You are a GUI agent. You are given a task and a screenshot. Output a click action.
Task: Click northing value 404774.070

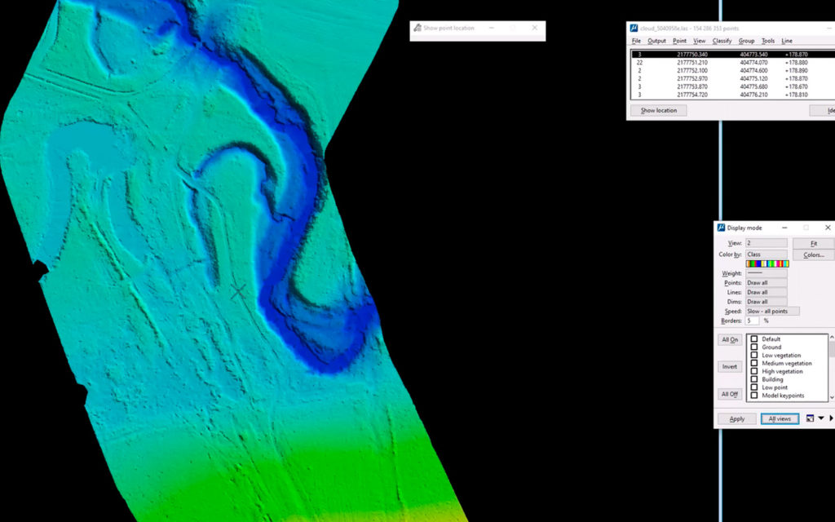(753, 62)
